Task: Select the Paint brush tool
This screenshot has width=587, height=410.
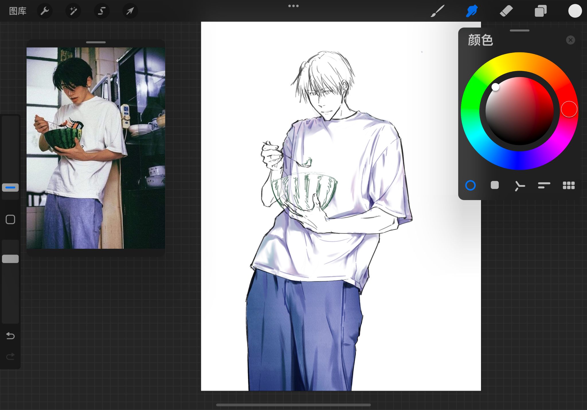Action: pyautogui.click(x=438, y=11)
